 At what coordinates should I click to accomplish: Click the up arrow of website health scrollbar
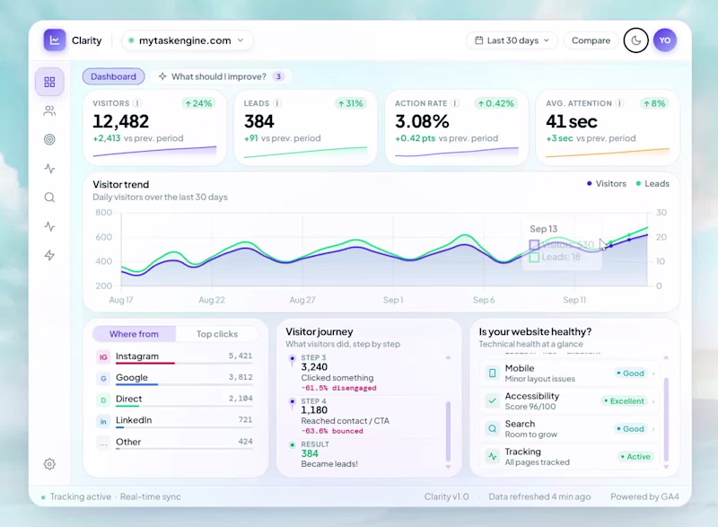[666, 357]
